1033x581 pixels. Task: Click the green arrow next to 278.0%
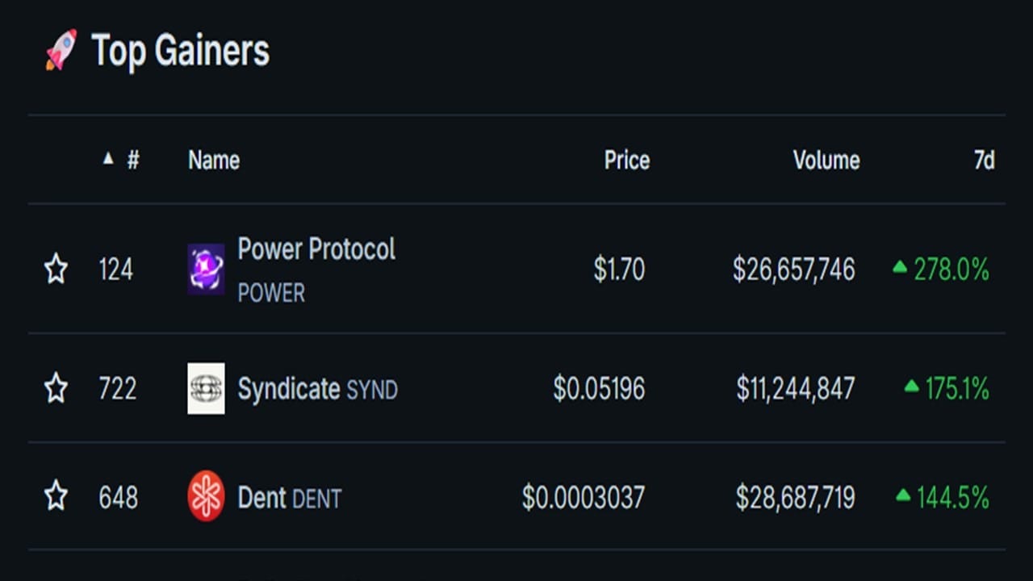(x=900, y=267)
